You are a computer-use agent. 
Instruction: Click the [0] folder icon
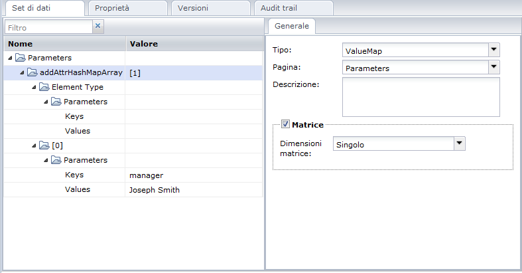click(44, 145)
